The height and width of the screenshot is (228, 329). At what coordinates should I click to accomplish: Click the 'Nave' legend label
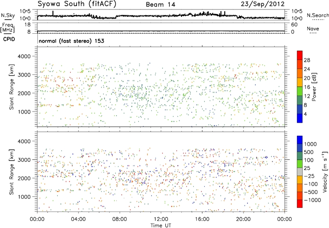[313, 29]
